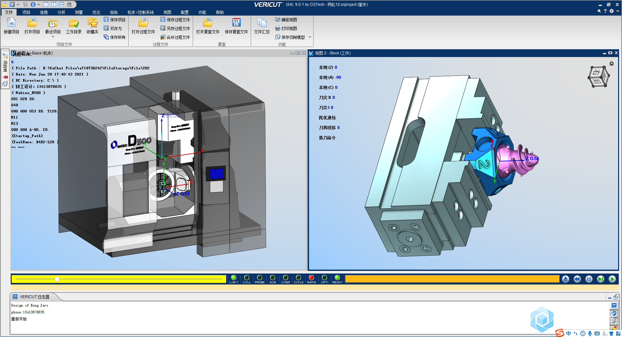This screenshot has height=337, width=622.
Task: Click the reset model eject button
Action: 566,279
